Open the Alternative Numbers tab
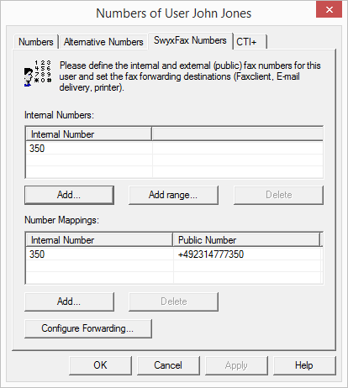The height and width of the screenshot is (388, 348). coord(103,42)
